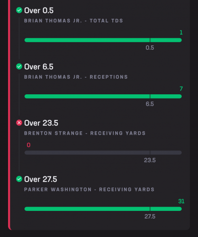The height and width of the screenshot is (237, 198).
Task: Click the red 0 result value
Action: point(28,145)
